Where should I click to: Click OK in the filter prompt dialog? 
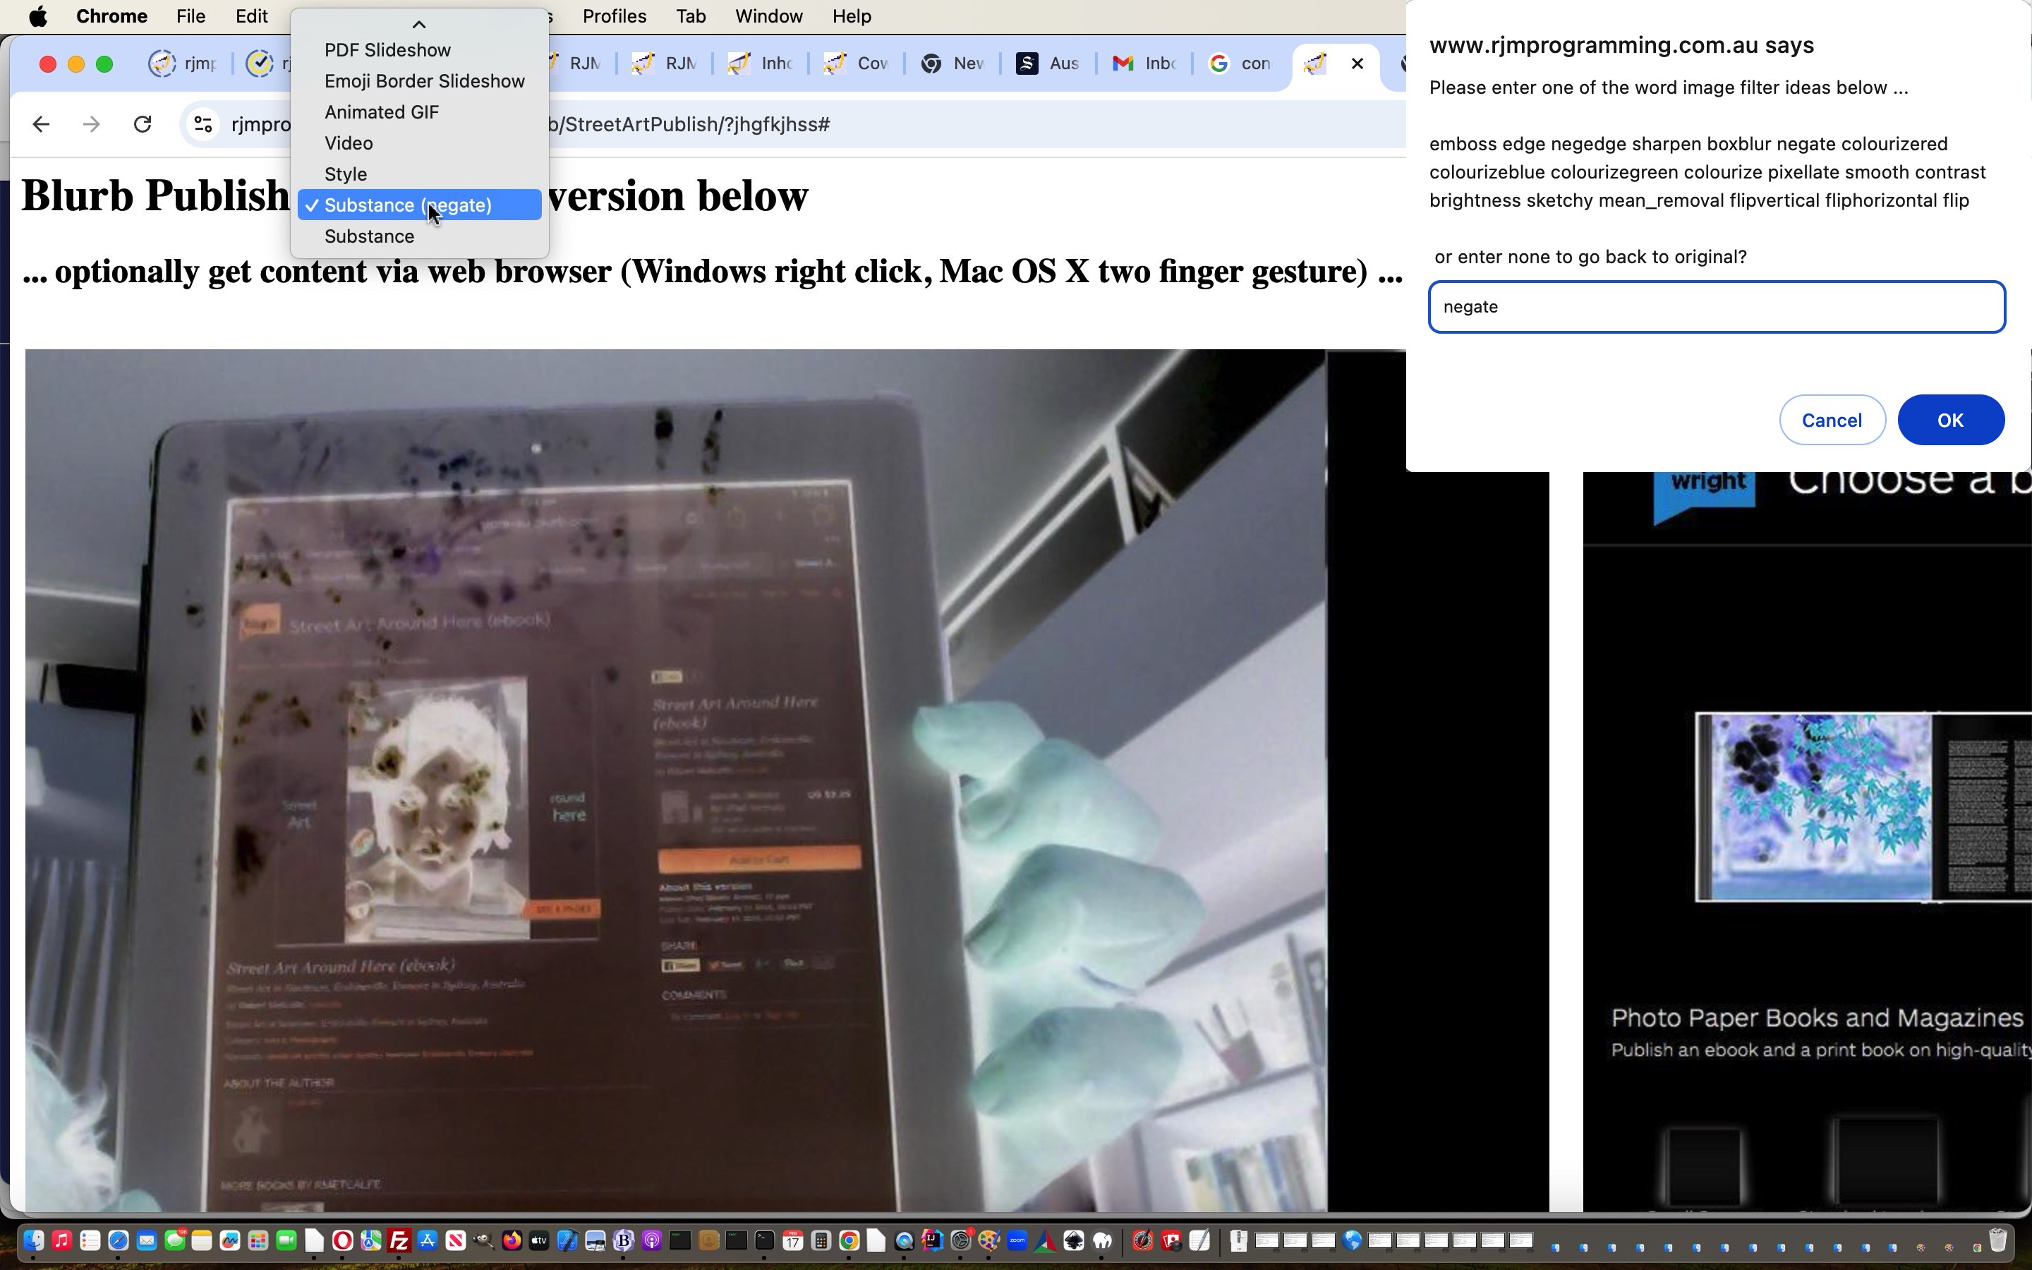[x=1949, y=420]
